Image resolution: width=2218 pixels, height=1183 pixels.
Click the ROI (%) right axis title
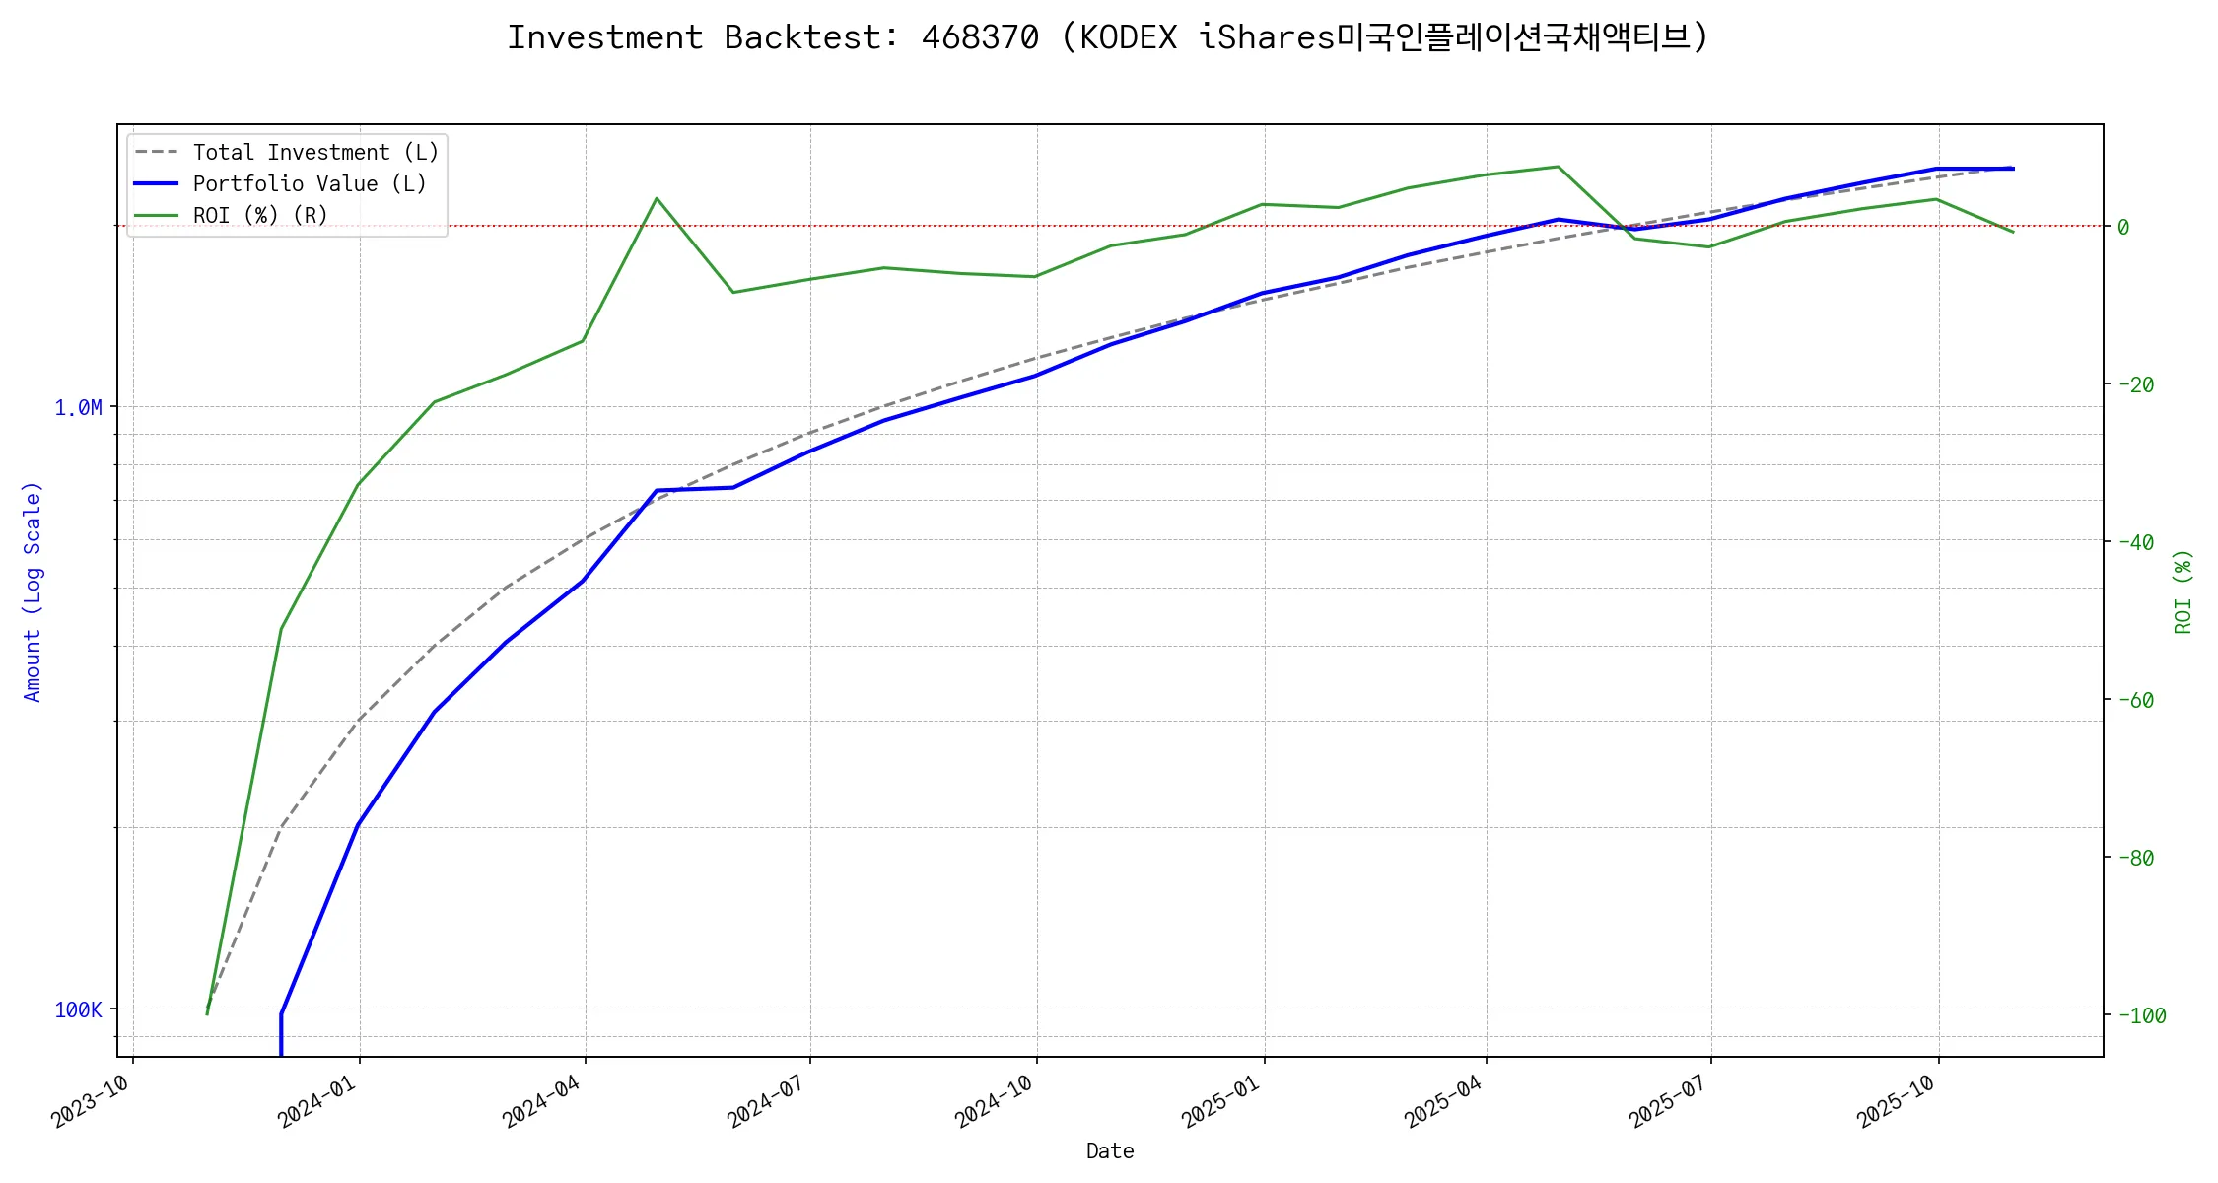(2183, 591)
